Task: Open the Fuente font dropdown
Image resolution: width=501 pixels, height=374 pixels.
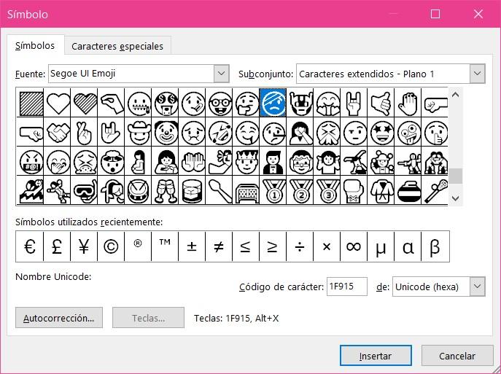Action: click(x=222, y=73)
